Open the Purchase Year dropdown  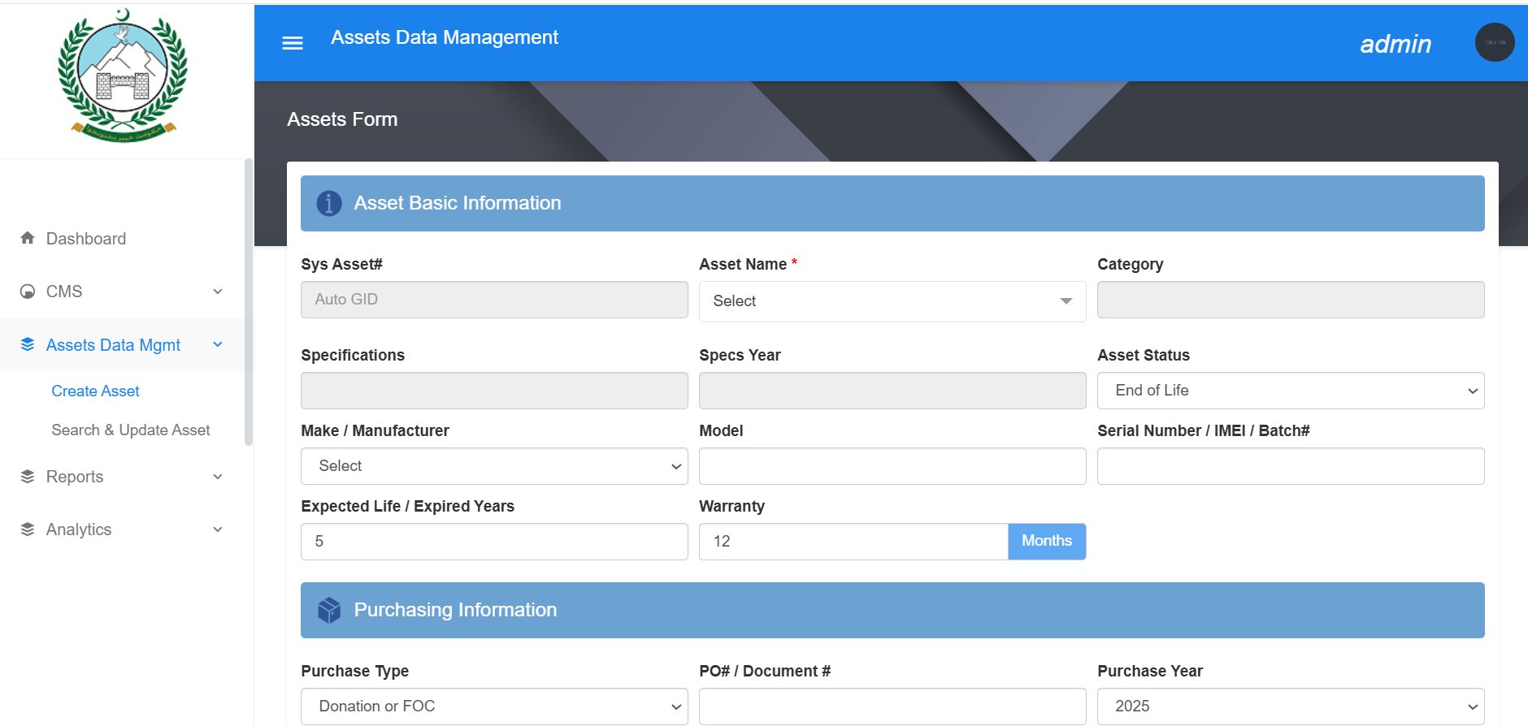click(x=1290, y=707)
